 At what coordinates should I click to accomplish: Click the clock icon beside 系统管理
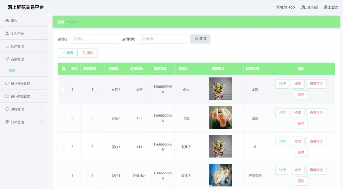click(x=7, y=109)
